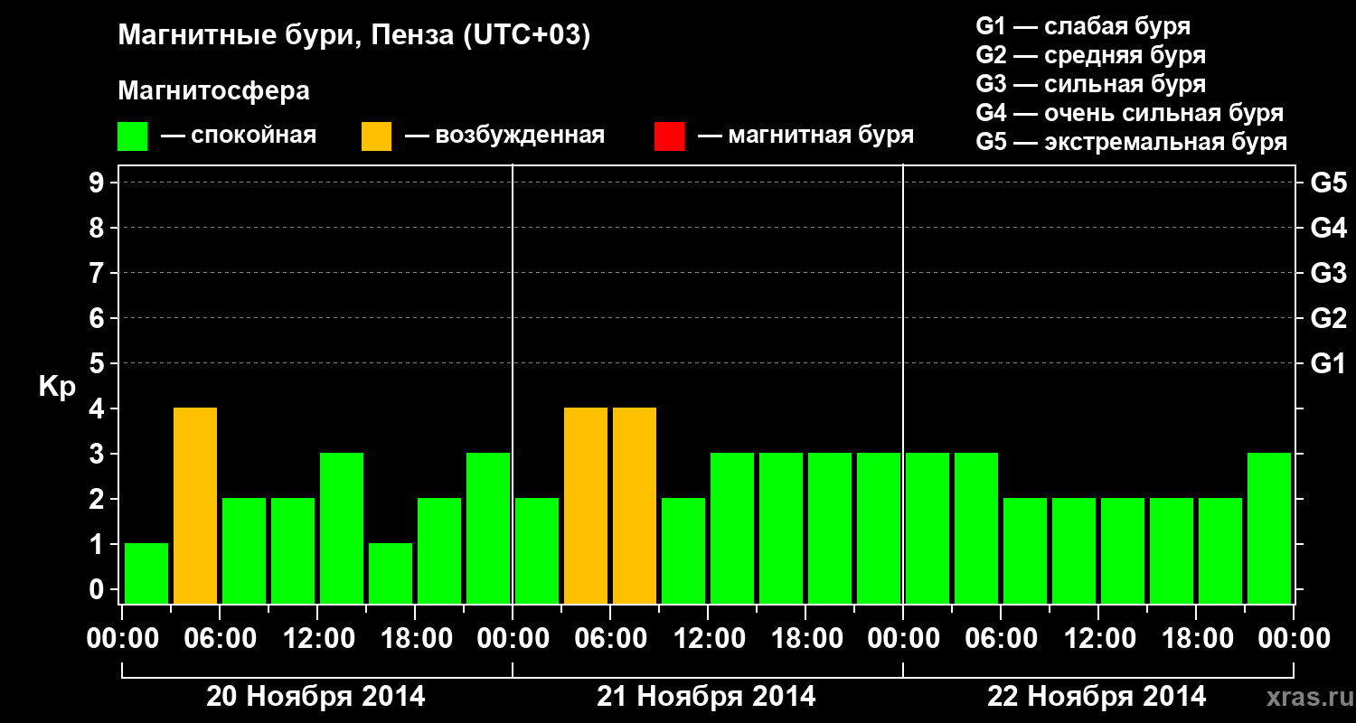Click the standalone G2 label on the right axis
1356x723 pixels.
tap(1328, 318)
